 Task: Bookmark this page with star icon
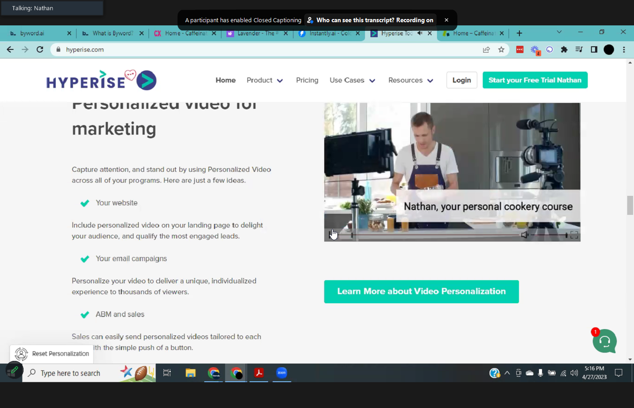pyautogui.click(x=501, y=49)
